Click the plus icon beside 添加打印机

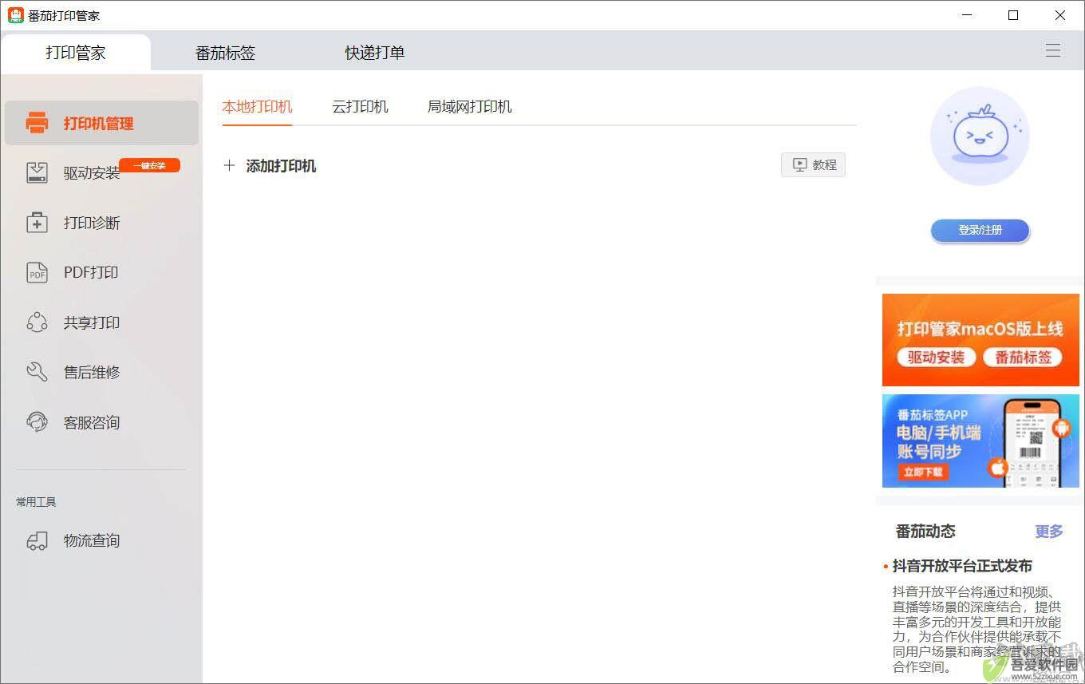pyautogui.click(x=230, y=165)
